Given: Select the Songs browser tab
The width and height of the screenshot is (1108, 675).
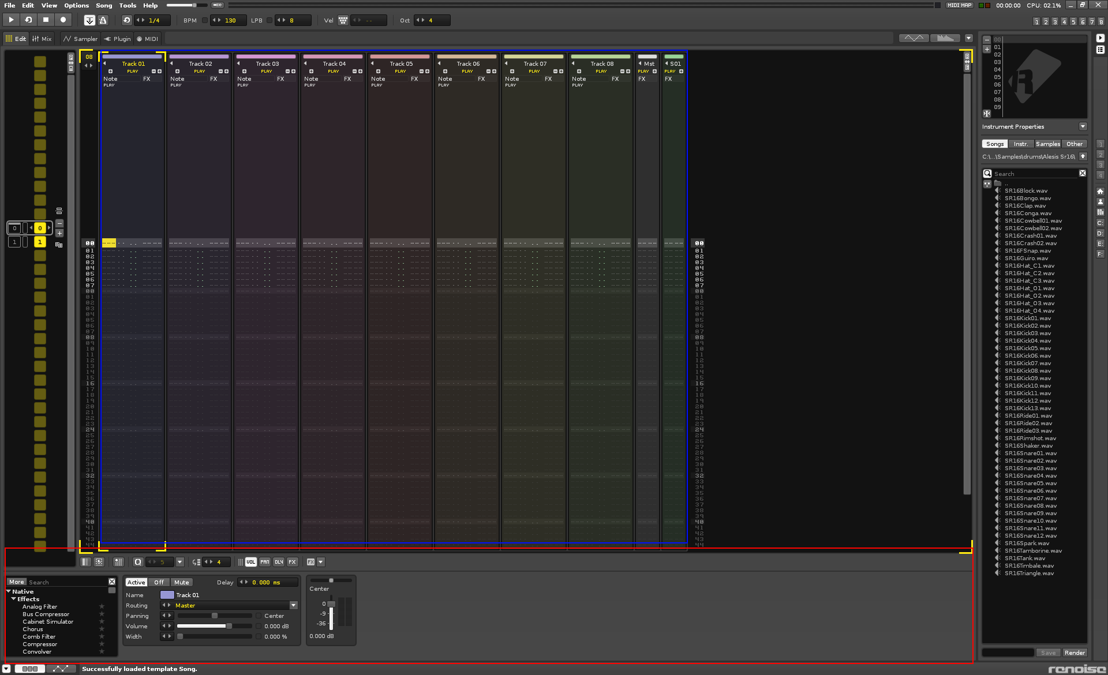Looking at the screenshot, I should 995,144.
